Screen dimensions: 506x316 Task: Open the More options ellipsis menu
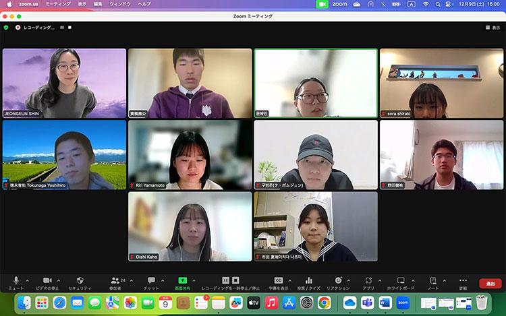coord(463,280)
